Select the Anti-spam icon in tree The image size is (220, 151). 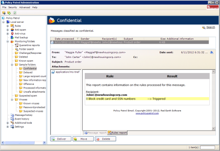pyautogui.click(x=12, y=30)
